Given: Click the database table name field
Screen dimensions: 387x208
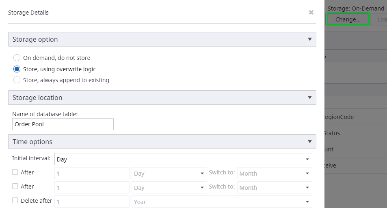Looking at the screenshot, I should click(x=63, y=124).
